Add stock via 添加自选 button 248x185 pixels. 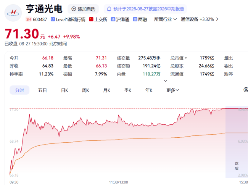pyautogui.click(x=83, y=9)
